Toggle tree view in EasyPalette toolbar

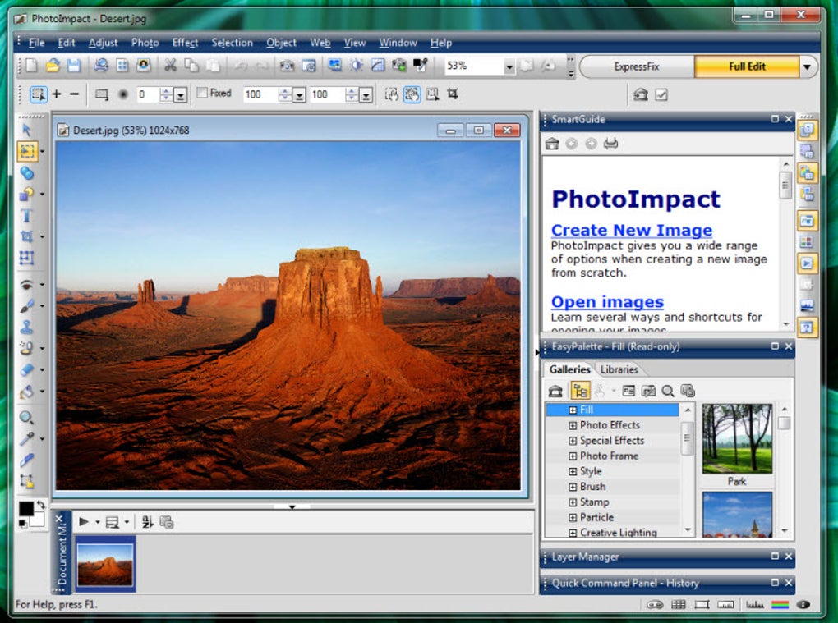pyautogui.click(x=580, y=391)
